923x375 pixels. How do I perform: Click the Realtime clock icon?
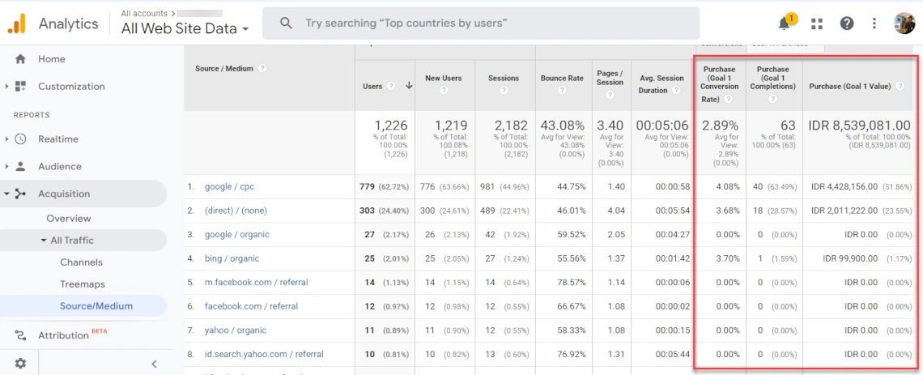(x=20, y=139)
